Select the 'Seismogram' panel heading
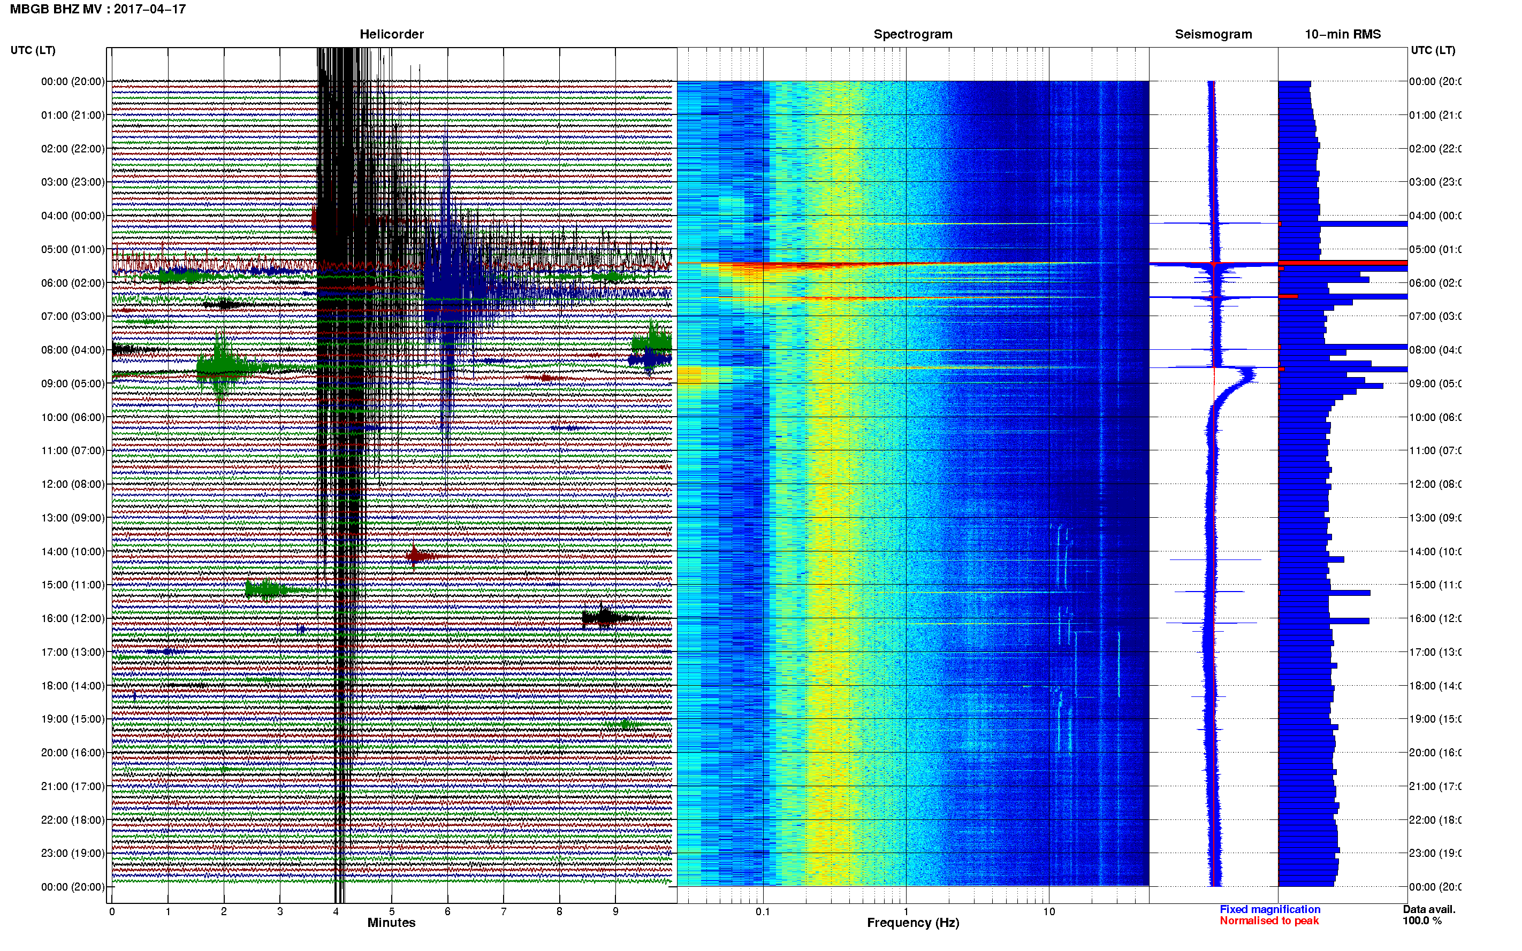The width and height of the screenshot is (1522, 951). point(1213,34)
